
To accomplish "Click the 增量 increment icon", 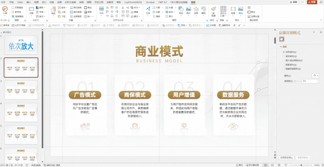I will point(132,12).
